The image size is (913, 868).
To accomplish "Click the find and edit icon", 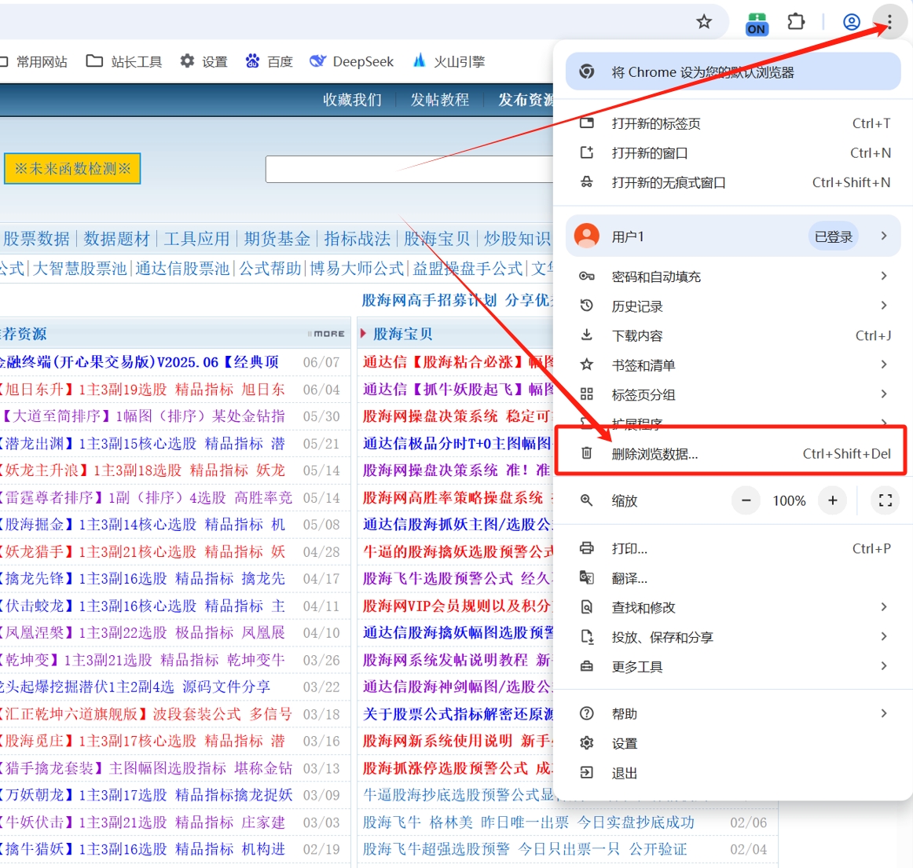I will click(587, 607).
